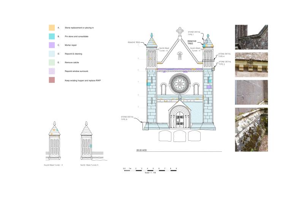Open the bottom photo of mossy stone plinth
The width and height of the screenshot is (304, 202).
tap(252, 130)
